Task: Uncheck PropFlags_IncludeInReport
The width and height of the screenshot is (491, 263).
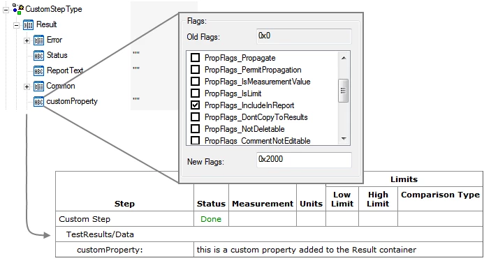Action: click(x=195, y=105)
